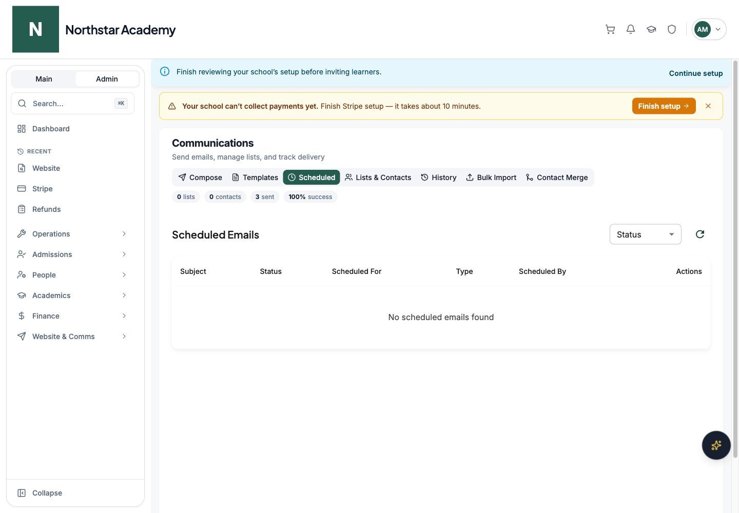The image size is (739, 513).
Task: Expand the Finance section
Action: tap(72, 316)
